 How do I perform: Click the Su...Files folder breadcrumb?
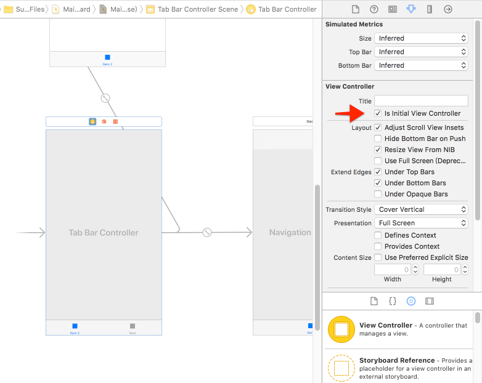24,9
